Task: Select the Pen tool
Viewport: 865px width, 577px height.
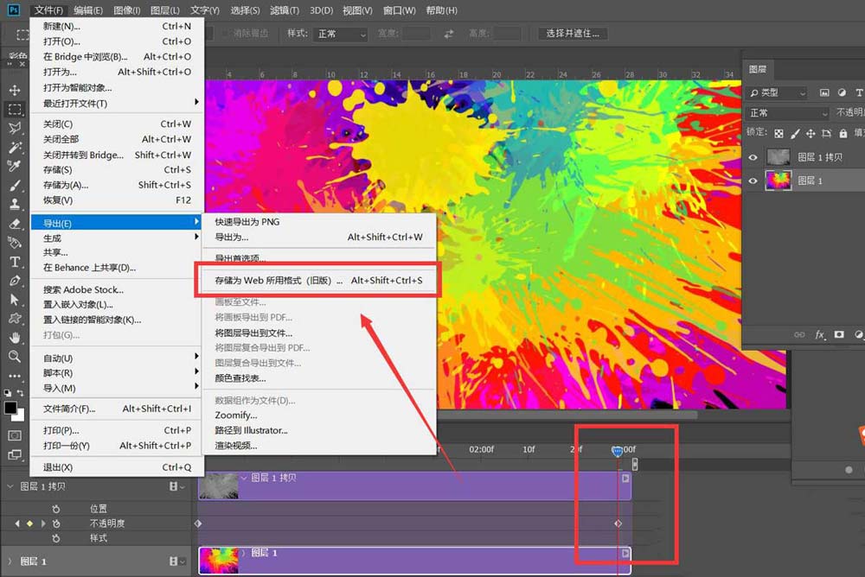Action: click(x=15, y=281)
